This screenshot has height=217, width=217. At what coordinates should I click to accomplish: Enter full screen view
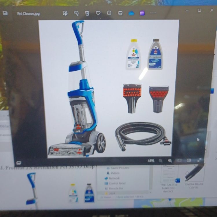point(199,160)
